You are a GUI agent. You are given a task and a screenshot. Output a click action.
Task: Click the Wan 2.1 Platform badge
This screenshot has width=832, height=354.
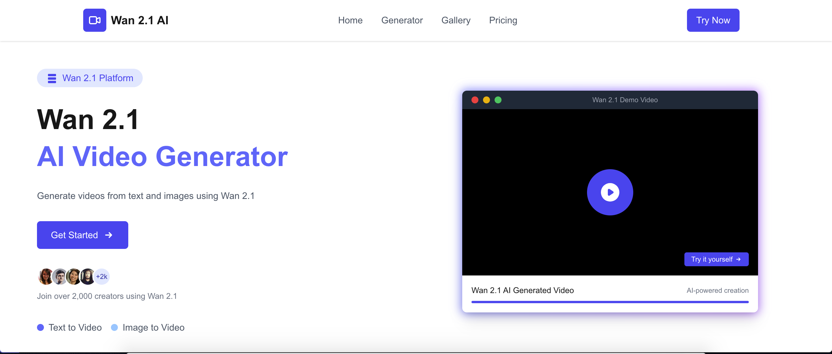click(90, 78)
